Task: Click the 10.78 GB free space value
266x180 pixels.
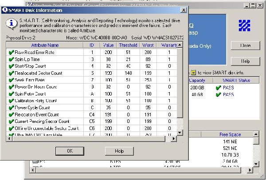Action: 230,155
